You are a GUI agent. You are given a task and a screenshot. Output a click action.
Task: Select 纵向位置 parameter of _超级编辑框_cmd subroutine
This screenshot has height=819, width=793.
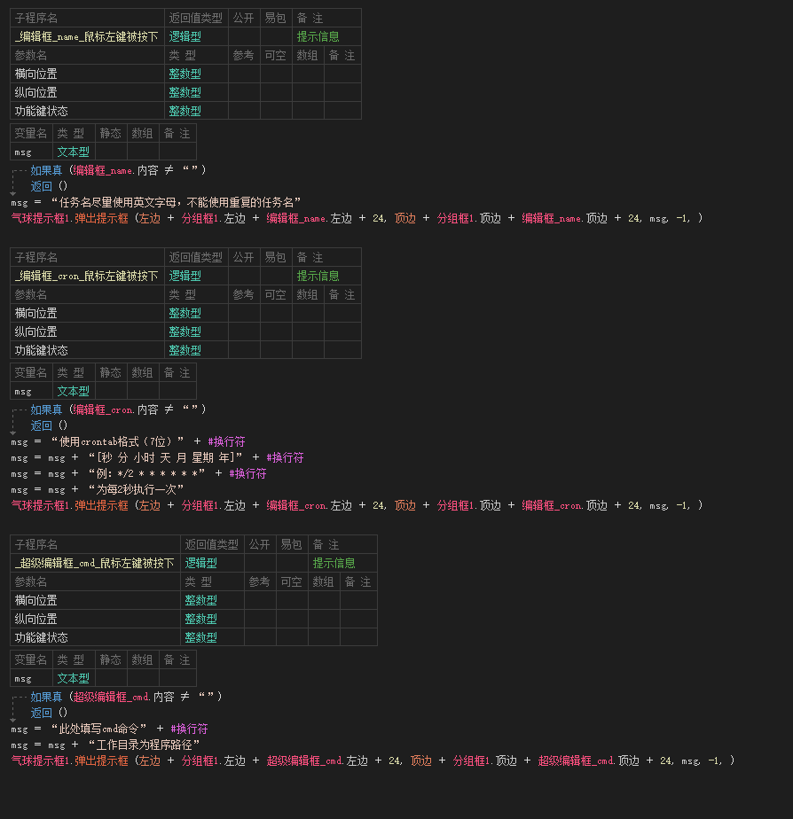[x=35, y=619]
